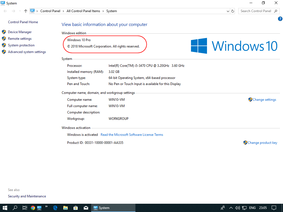283x212 pixels.
Task: Launch Microsoft Edge from the taskbar
Action: (55, 208)
